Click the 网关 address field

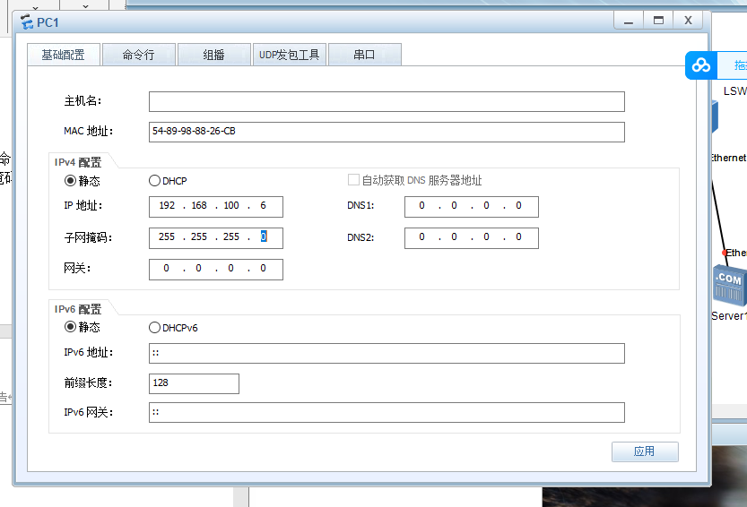(215, 269)
